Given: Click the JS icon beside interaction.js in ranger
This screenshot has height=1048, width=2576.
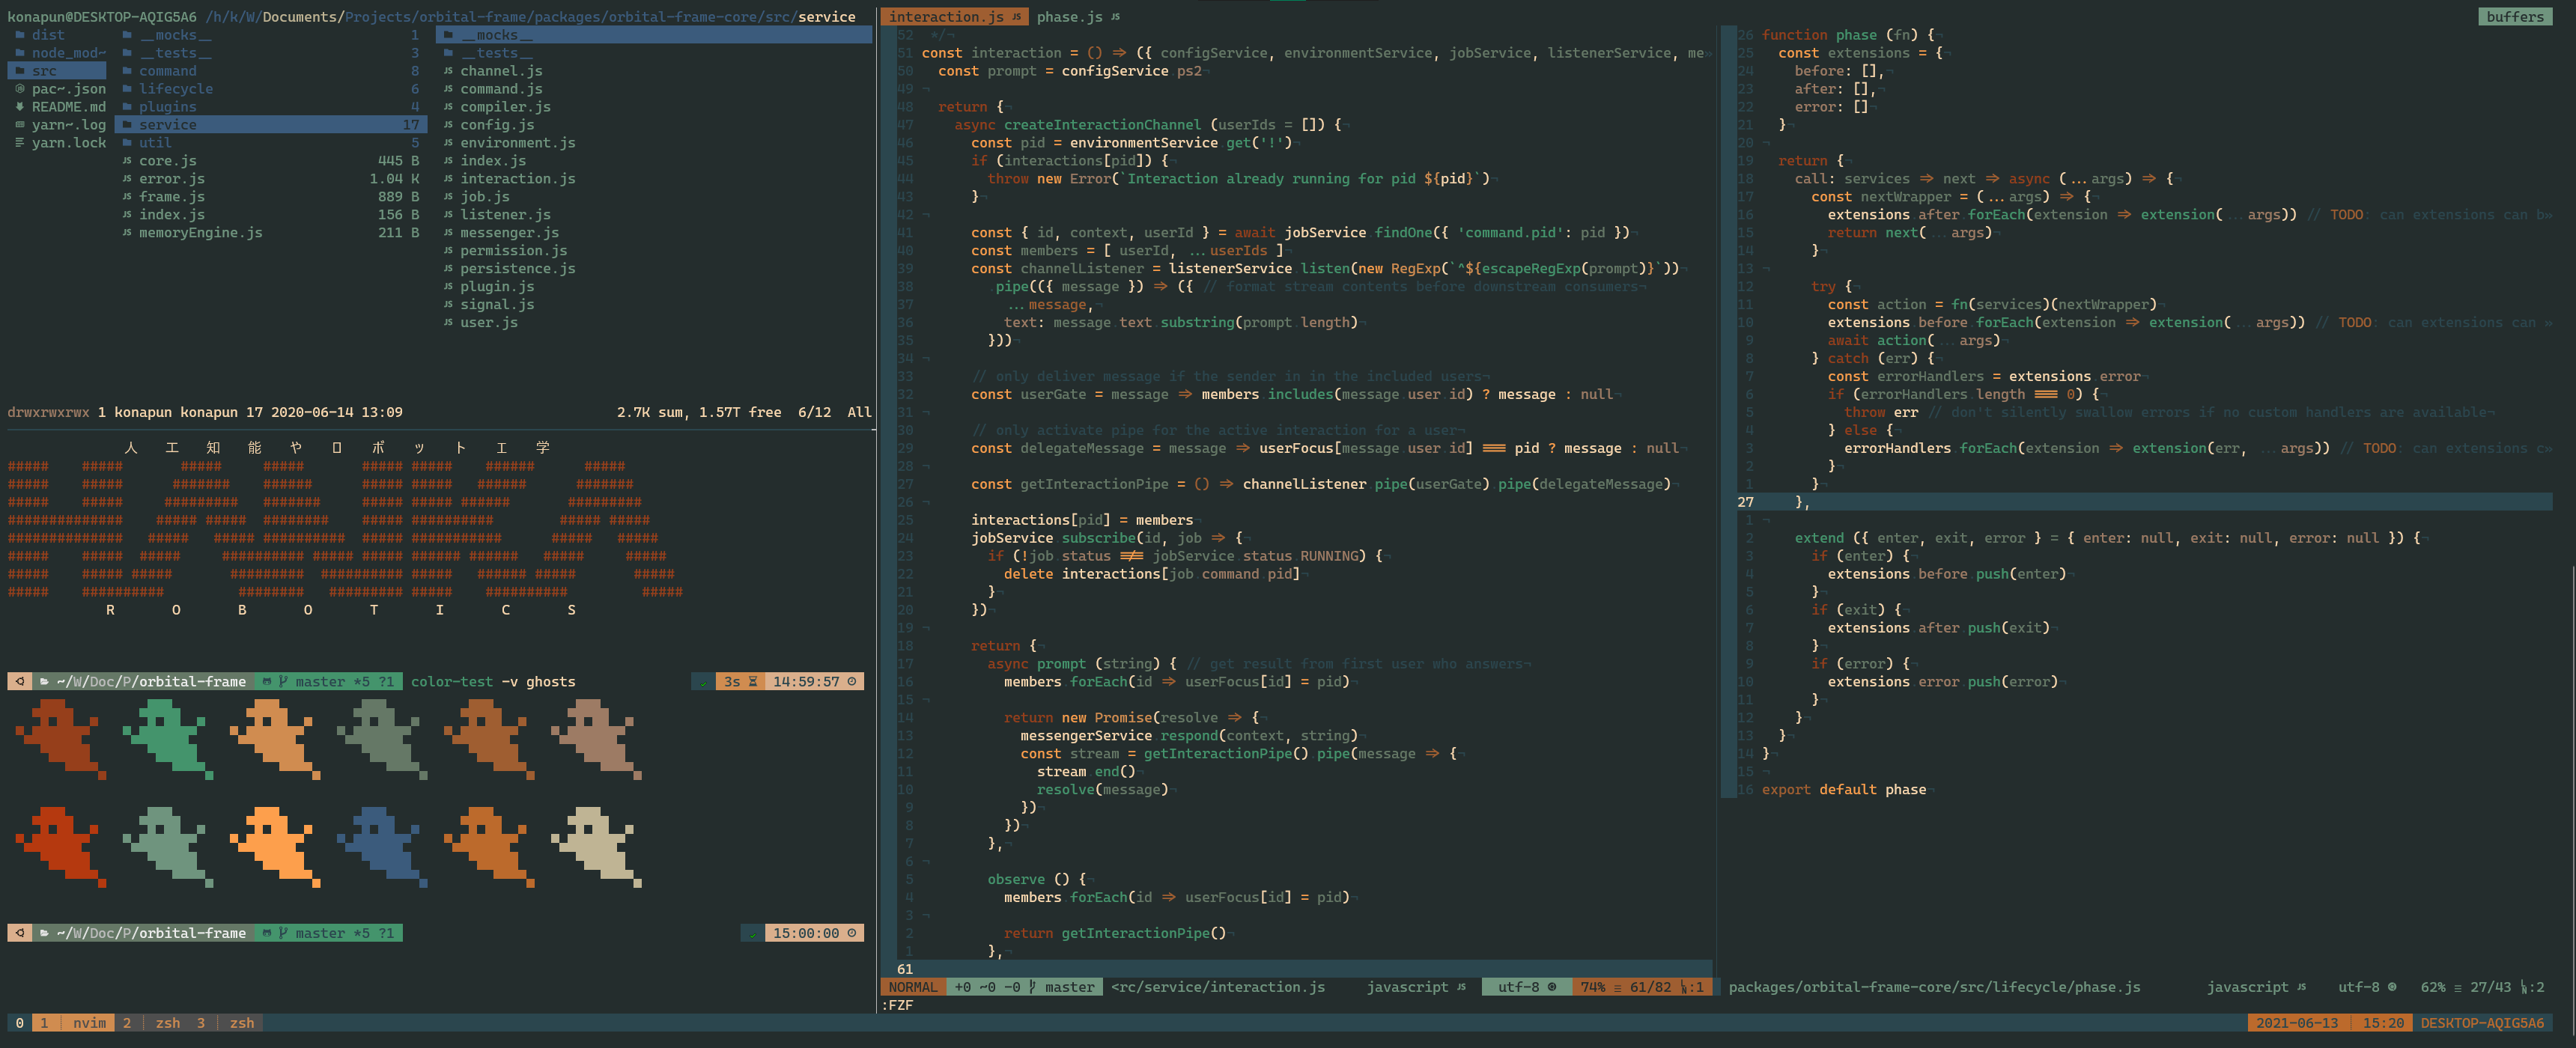Looking at the screenshot, I should [448, 179].
